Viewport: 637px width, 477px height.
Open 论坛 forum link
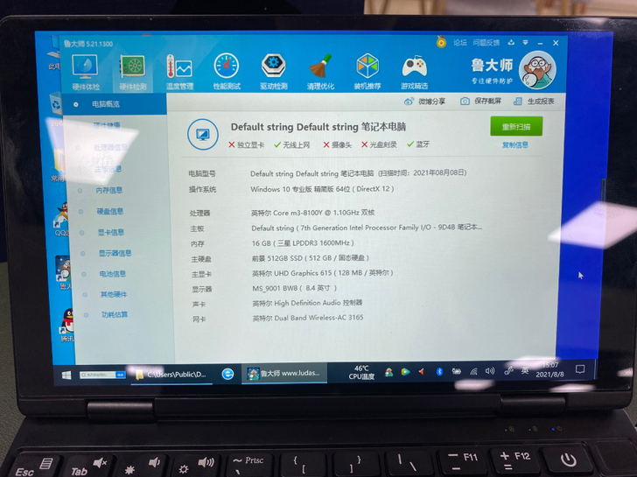[460, 42]
